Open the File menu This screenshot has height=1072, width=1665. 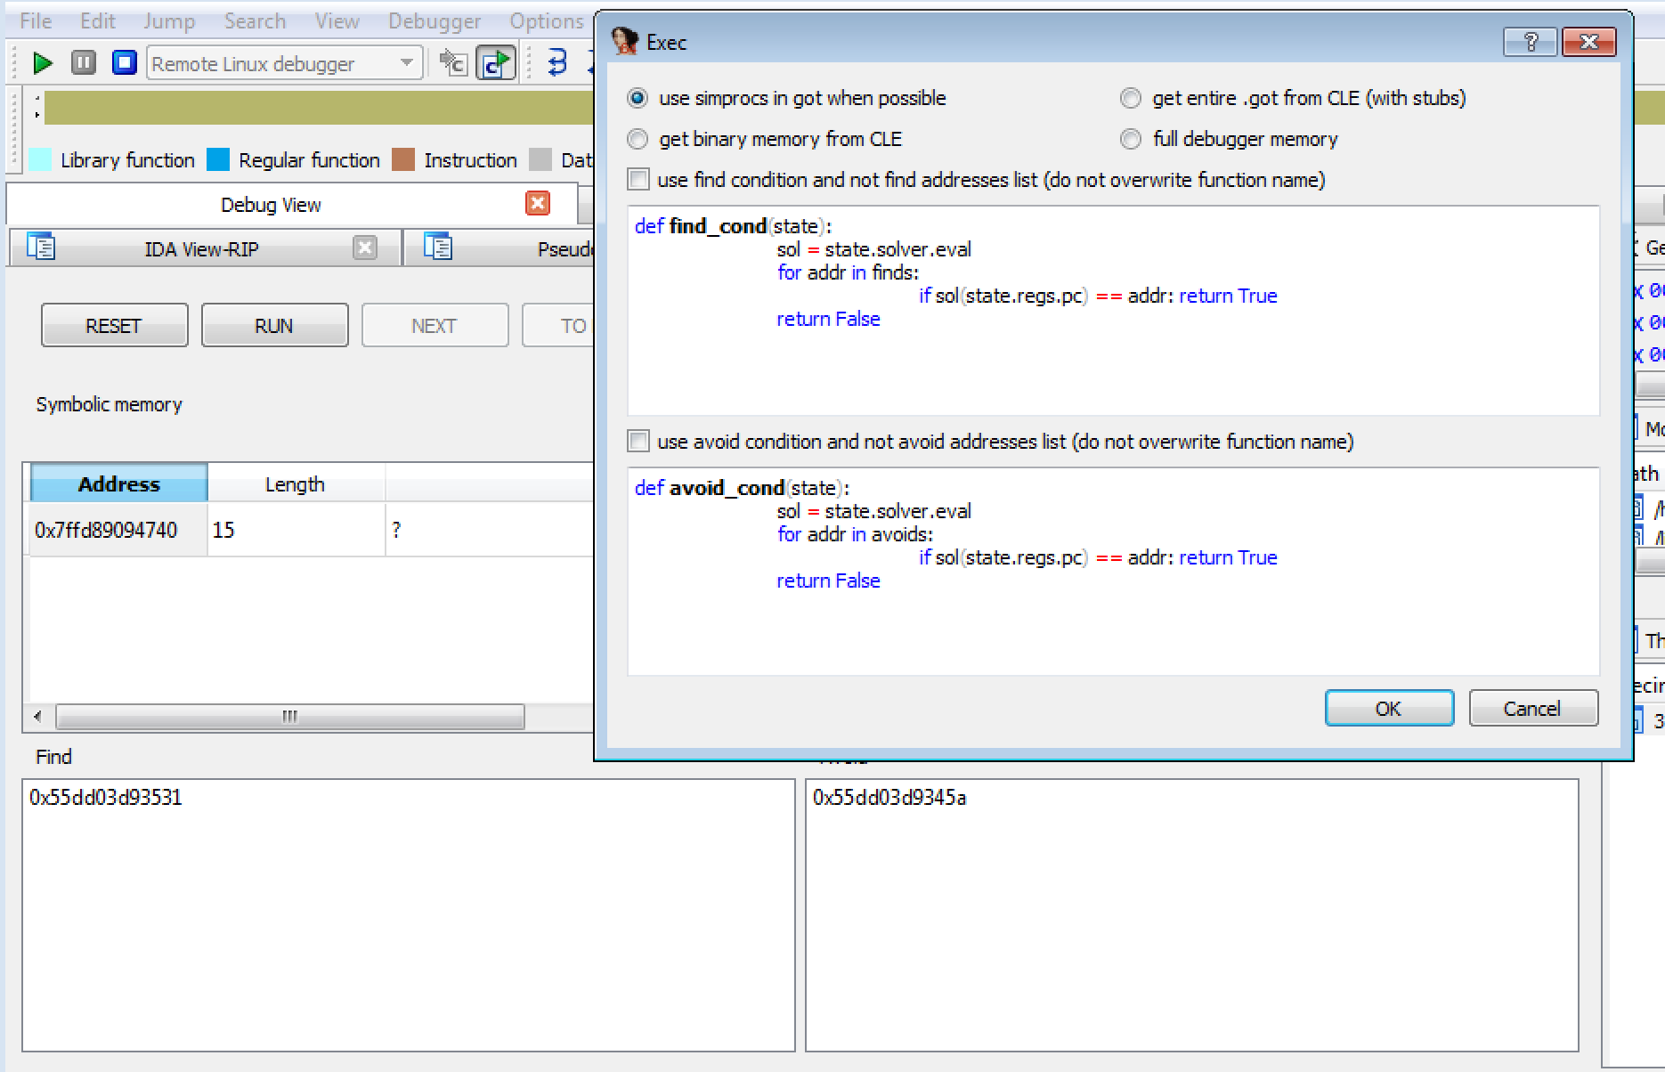coord(36,20)
